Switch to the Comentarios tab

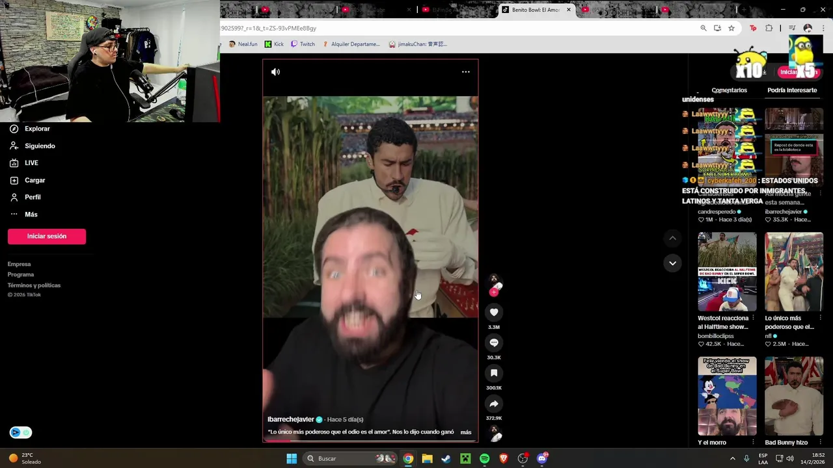click(x=729, y=90)
